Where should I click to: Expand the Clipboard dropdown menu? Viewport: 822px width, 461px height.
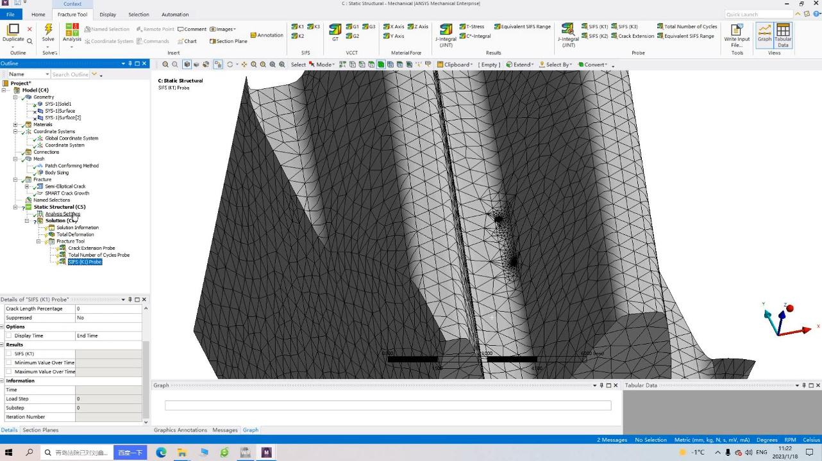(455, 65)
